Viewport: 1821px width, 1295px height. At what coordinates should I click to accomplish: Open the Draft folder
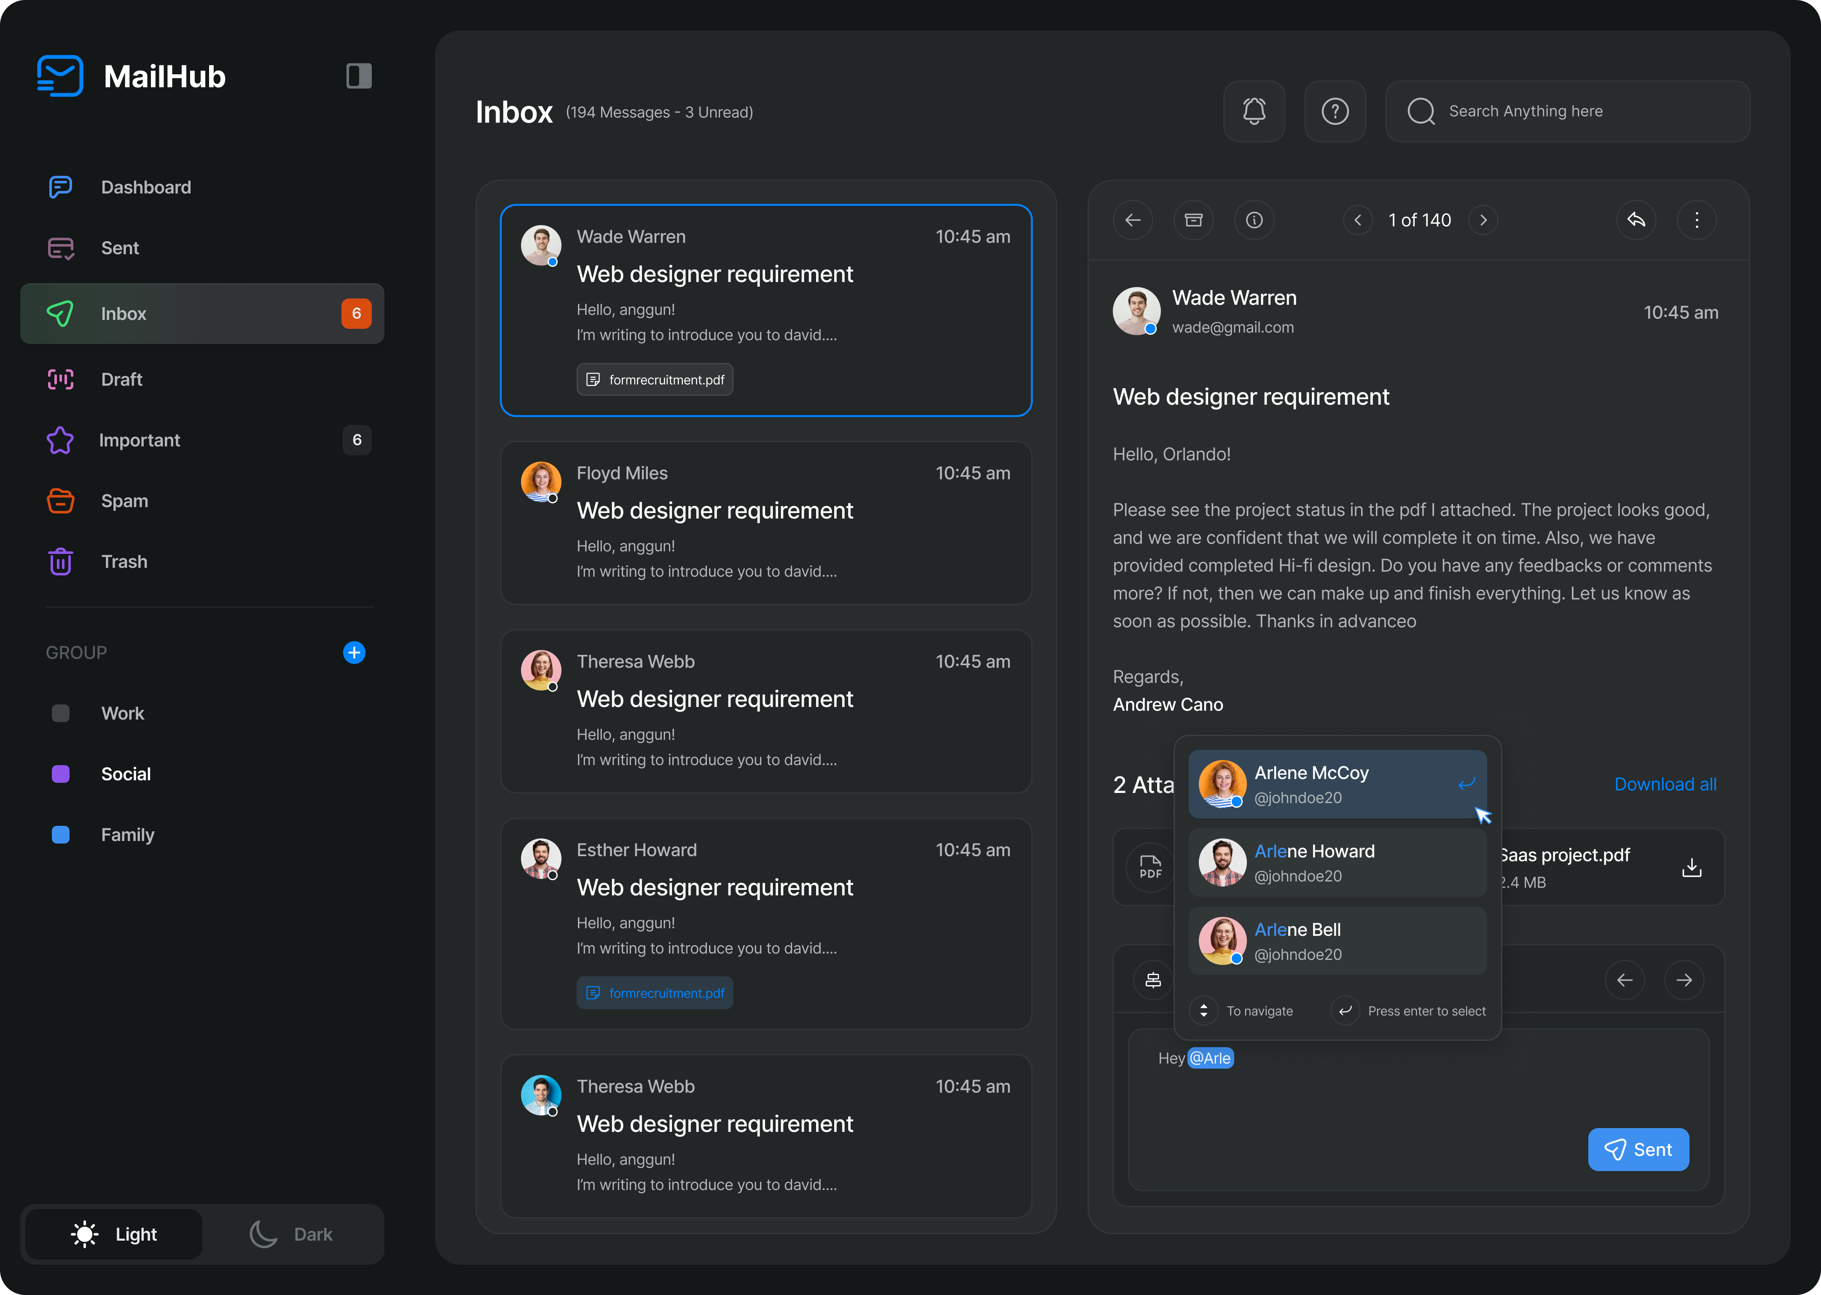click(x=121, y=379)
